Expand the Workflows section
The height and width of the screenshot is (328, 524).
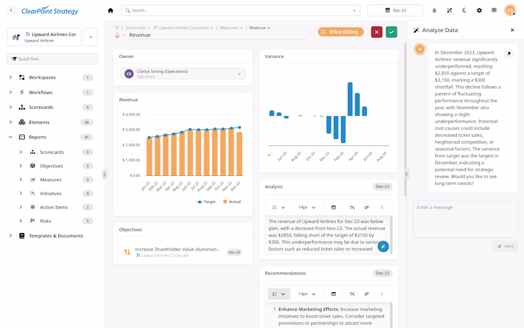tap(10, 92)
